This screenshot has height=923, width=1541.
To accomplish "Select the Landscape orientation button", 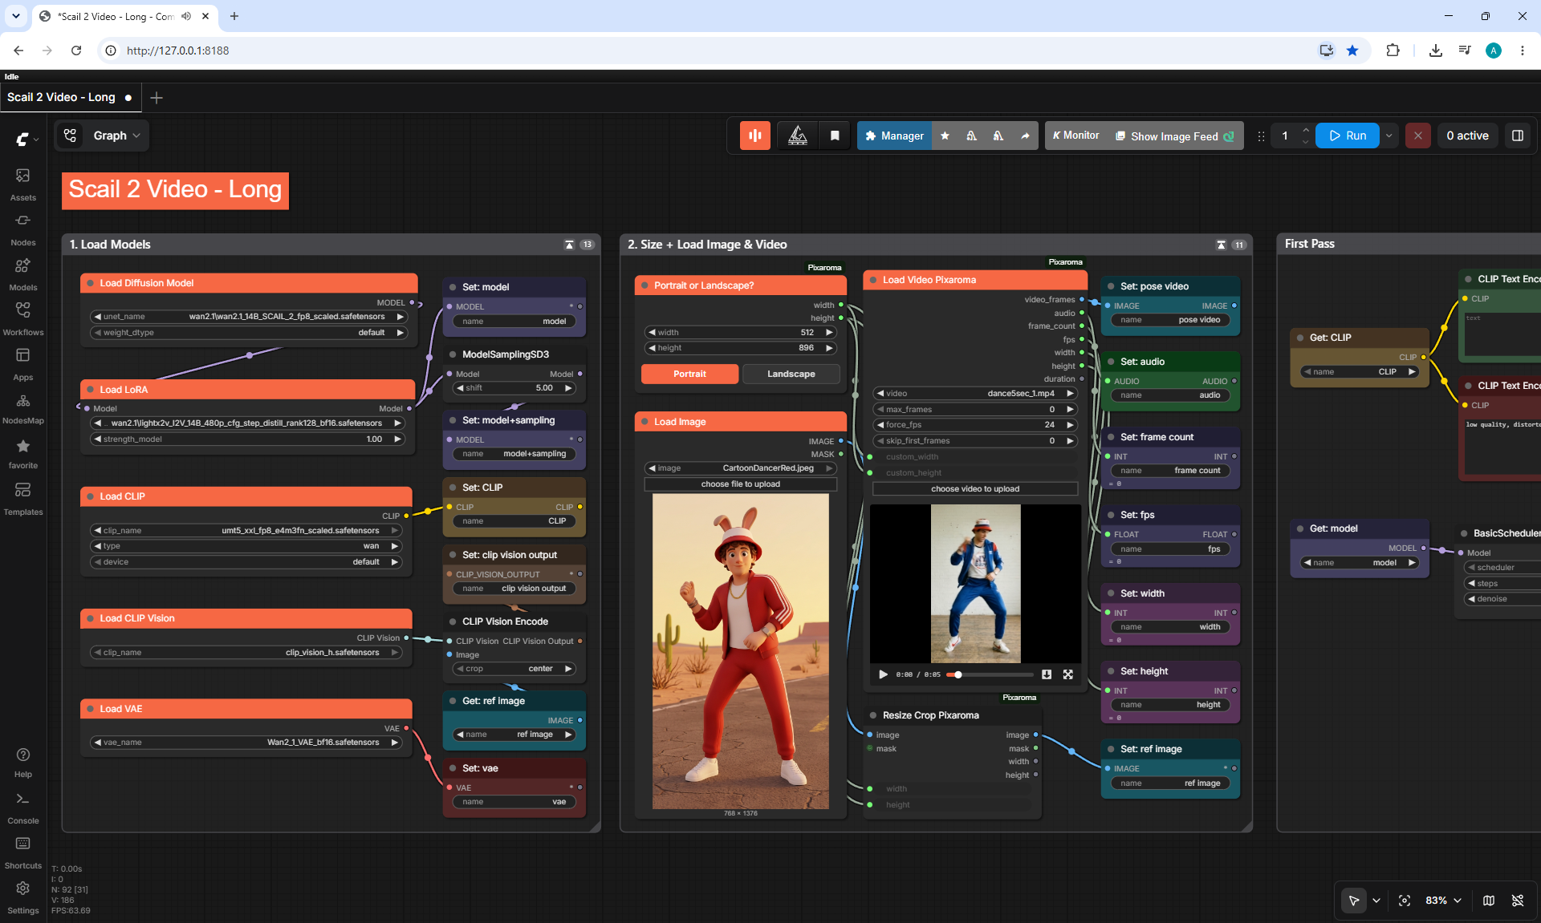I will (x=791, y=374).
